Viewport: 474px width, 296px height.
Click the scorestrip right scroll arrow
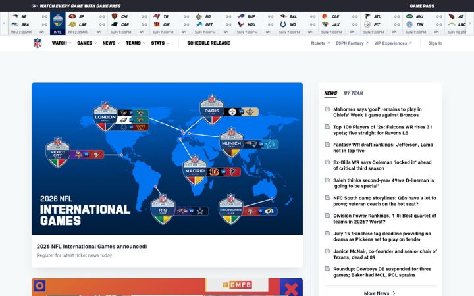tap(470, 24)
